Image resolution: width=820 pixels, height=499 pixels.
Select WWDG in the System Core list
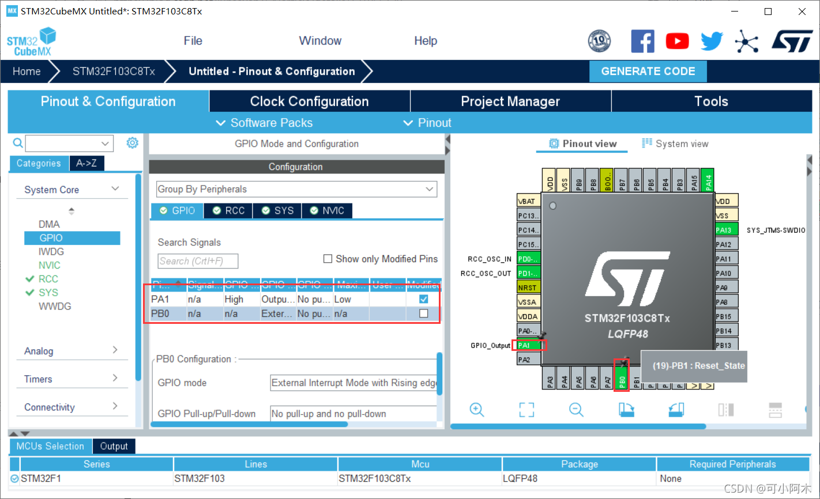55,307
